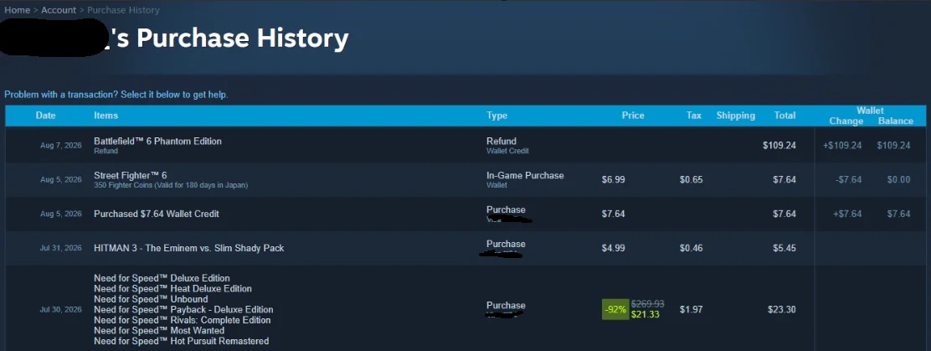The height and width of the screenshot is (351, 931).
Task: Select the Battlefield 6 Phantom Edition refund row
Action: pyautogui.click(x=465, y=146)
